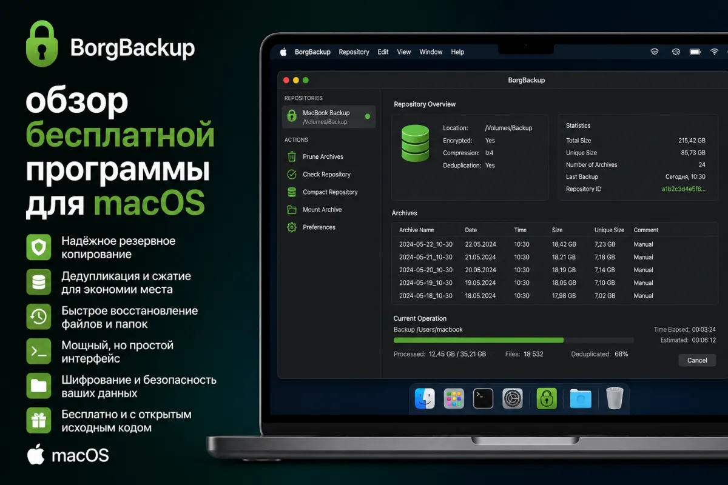The height and width of the screenshot is (485, 728).
Task: Sort archives by Archive Name column
Action: (x=416, y=230)
